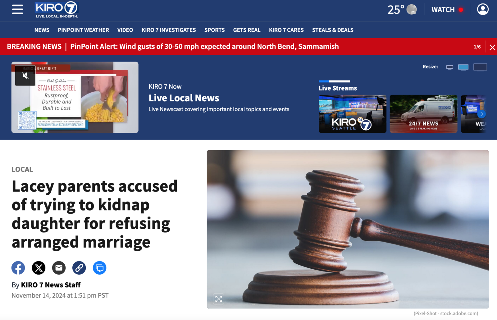This screenshot has width=497, height=320.
Task: Share article on Facebook
Action: pos(18,268)
